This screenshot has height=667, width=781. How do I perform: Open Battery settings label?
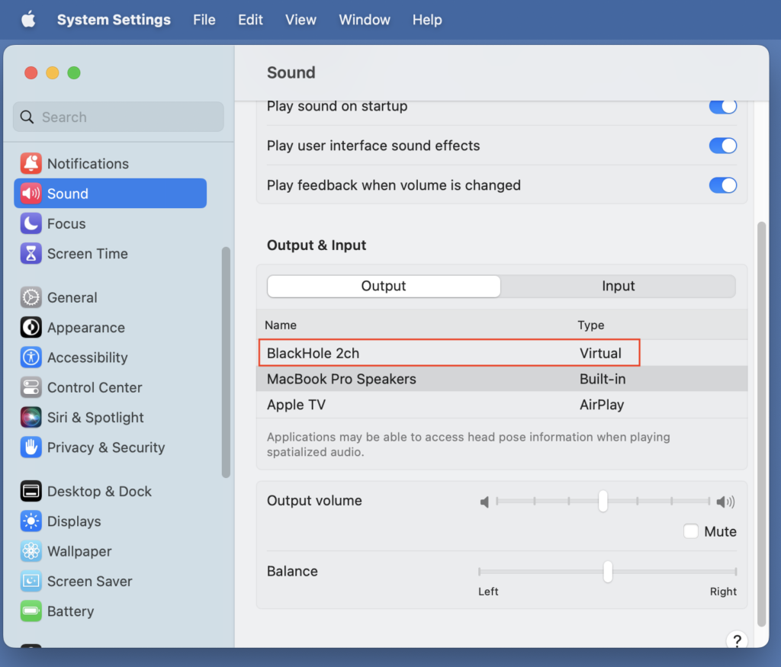click(x=71, y=611)
